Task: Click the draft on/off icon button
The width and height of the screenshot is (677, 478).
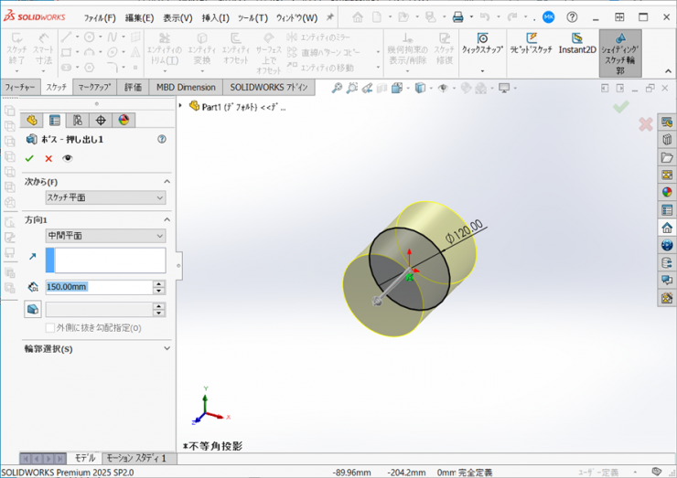Action: [33, 310]
